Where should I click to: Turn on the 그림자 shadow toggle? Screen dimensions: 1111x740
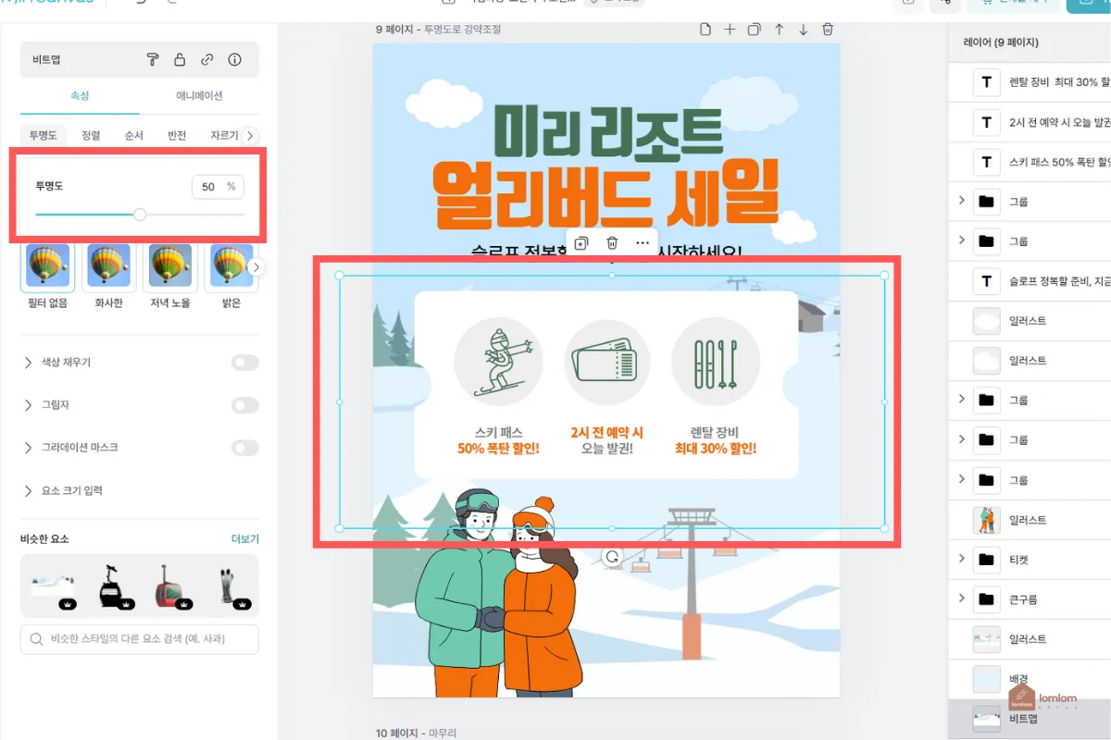(x=244, y=404)
